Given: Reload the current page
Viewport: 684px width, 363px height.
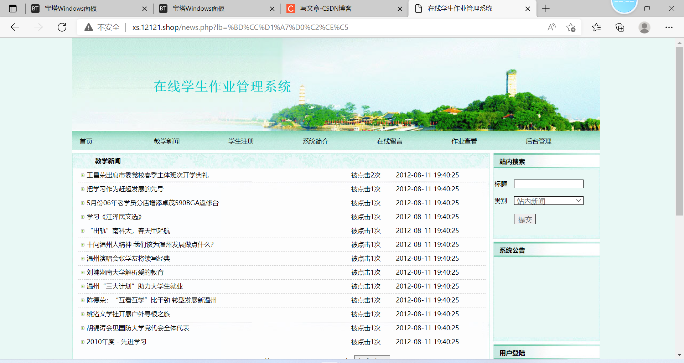Looking at the screenshot, I should 62,27.
